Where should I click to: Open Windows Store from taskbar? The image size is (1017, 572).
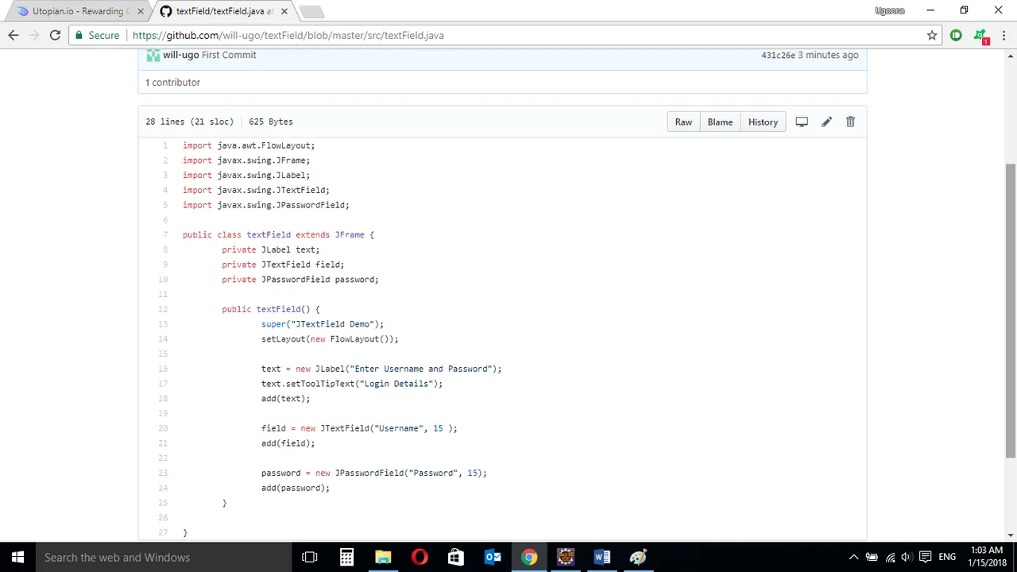click(456, 557)
